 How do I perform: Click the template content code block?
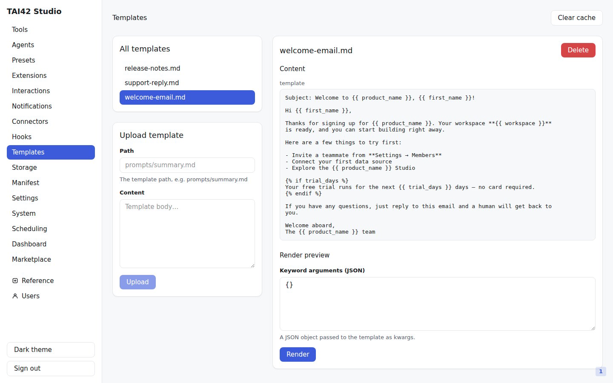click(438, 165)
